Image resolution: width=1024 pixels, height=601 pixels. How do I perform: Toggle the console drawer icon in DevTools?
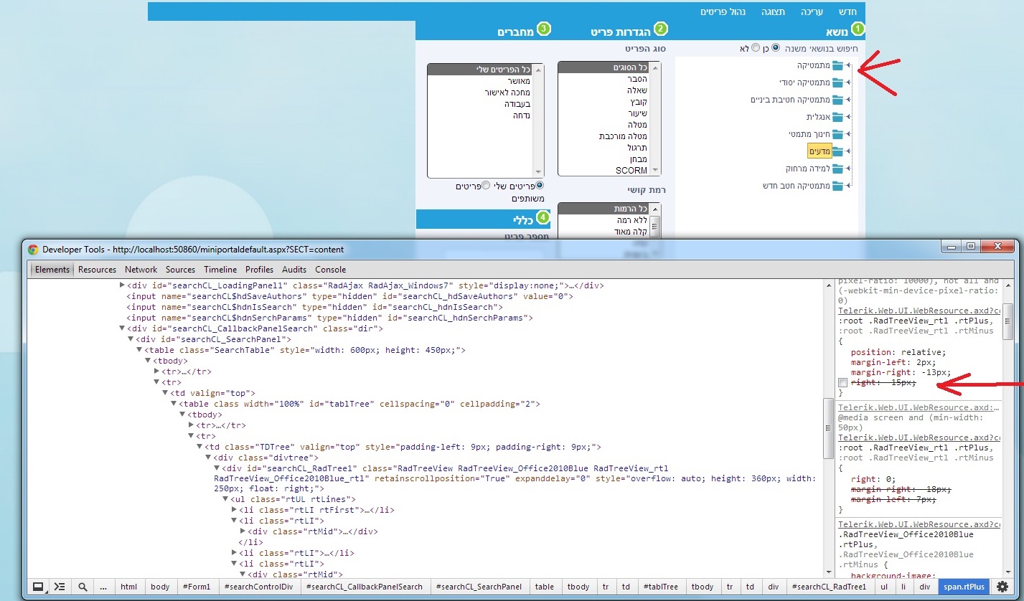coord(60,586)
